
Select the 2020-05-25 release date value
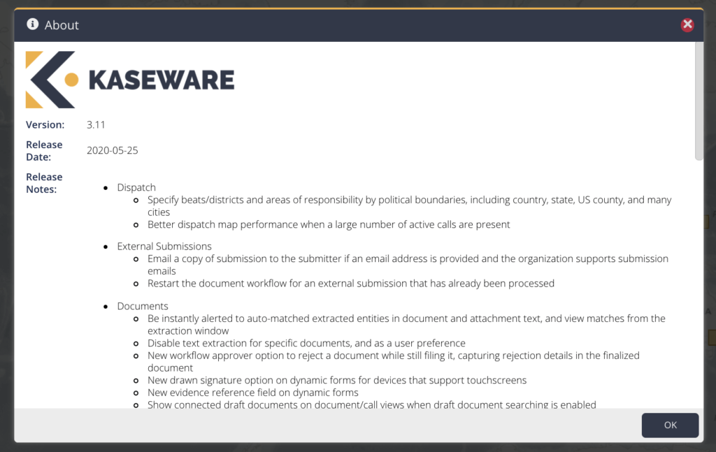click(x=113, y=150)
